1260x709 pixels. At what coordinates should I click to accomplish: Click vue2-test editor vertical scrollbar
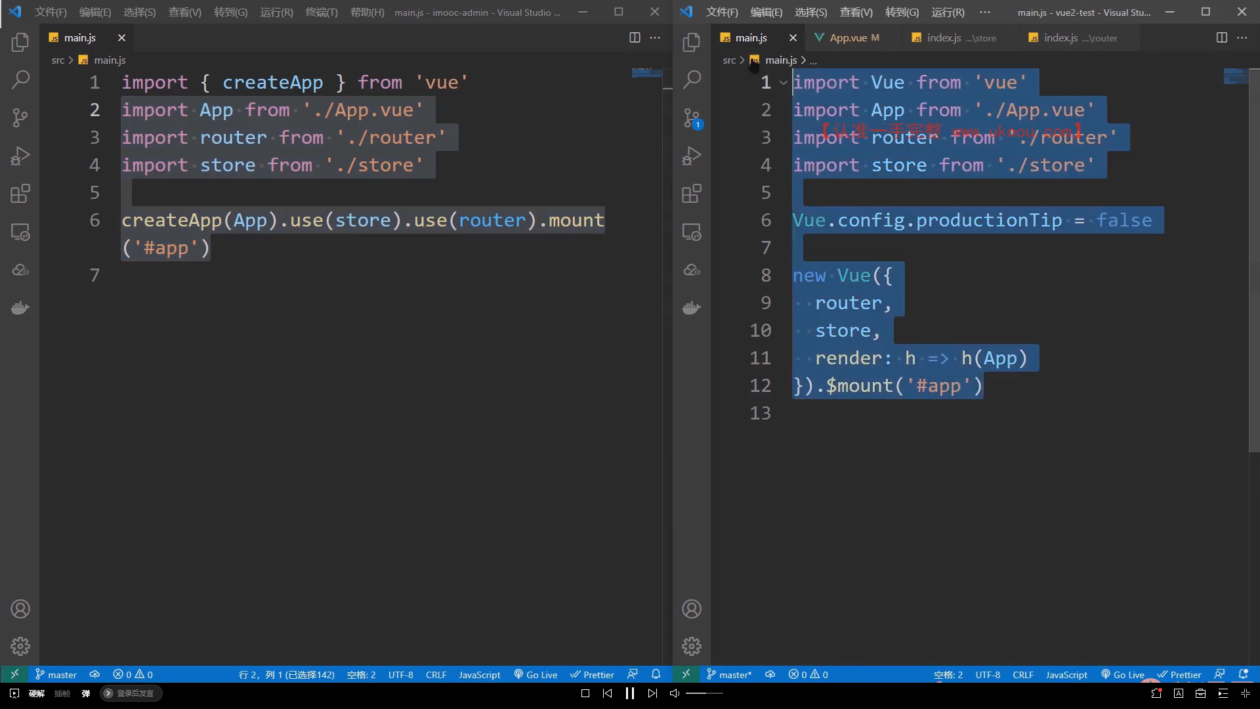1254,260
